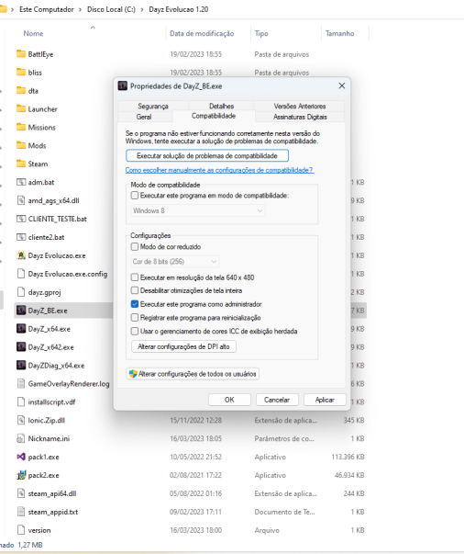Click Este Computador in the address bar
The width and height of the screenshot is (464, 554).
(x=47, y=9)
